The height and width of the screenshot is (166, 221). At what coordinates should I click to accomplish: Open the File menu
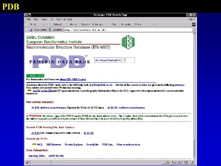point(29,19)
